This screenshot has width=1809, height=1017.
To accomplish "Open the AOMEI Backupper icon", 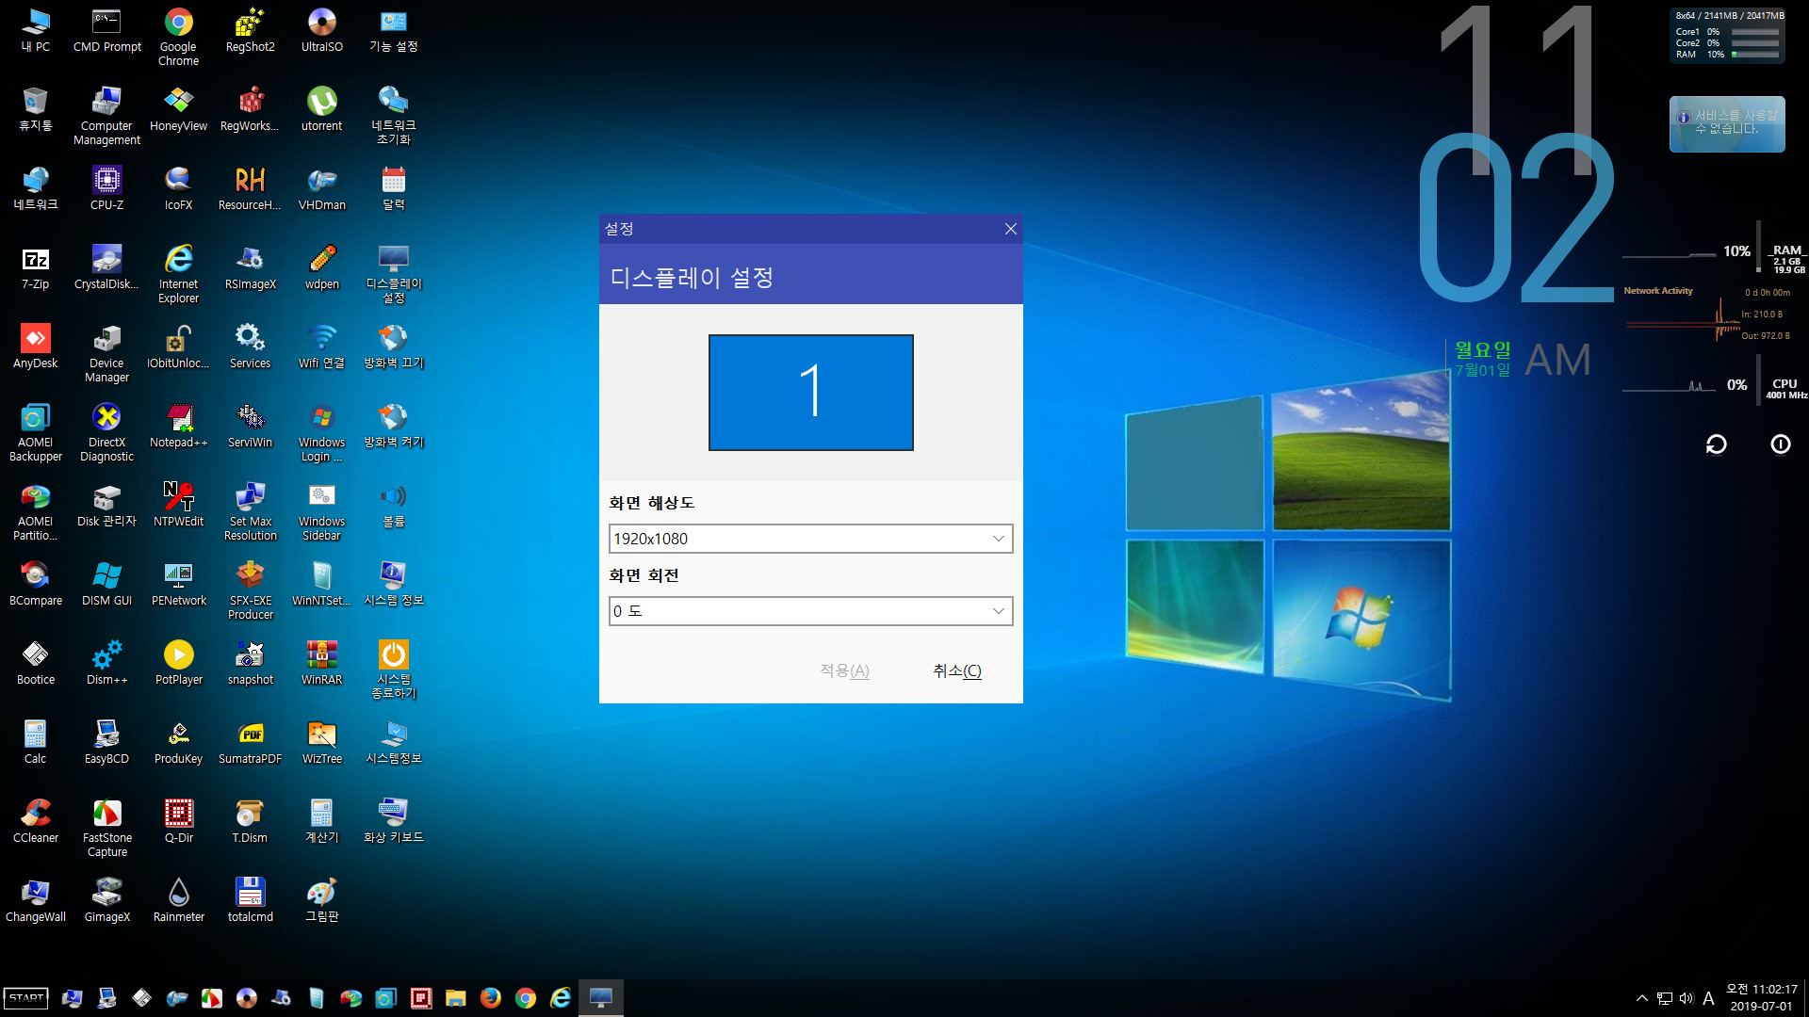I will click(x=36, y=433).
